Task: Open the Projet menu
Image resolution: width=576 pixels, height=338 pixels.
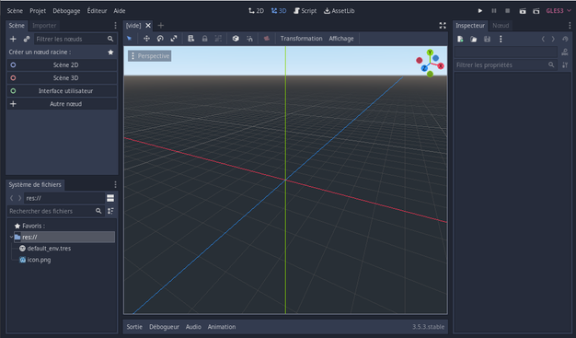Action: [38, 11]
